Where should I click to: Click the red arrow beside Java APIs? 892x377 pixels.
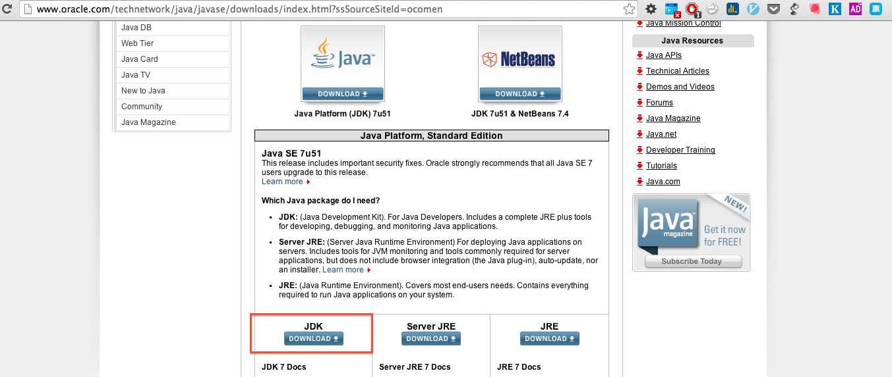tap(639, 55)
